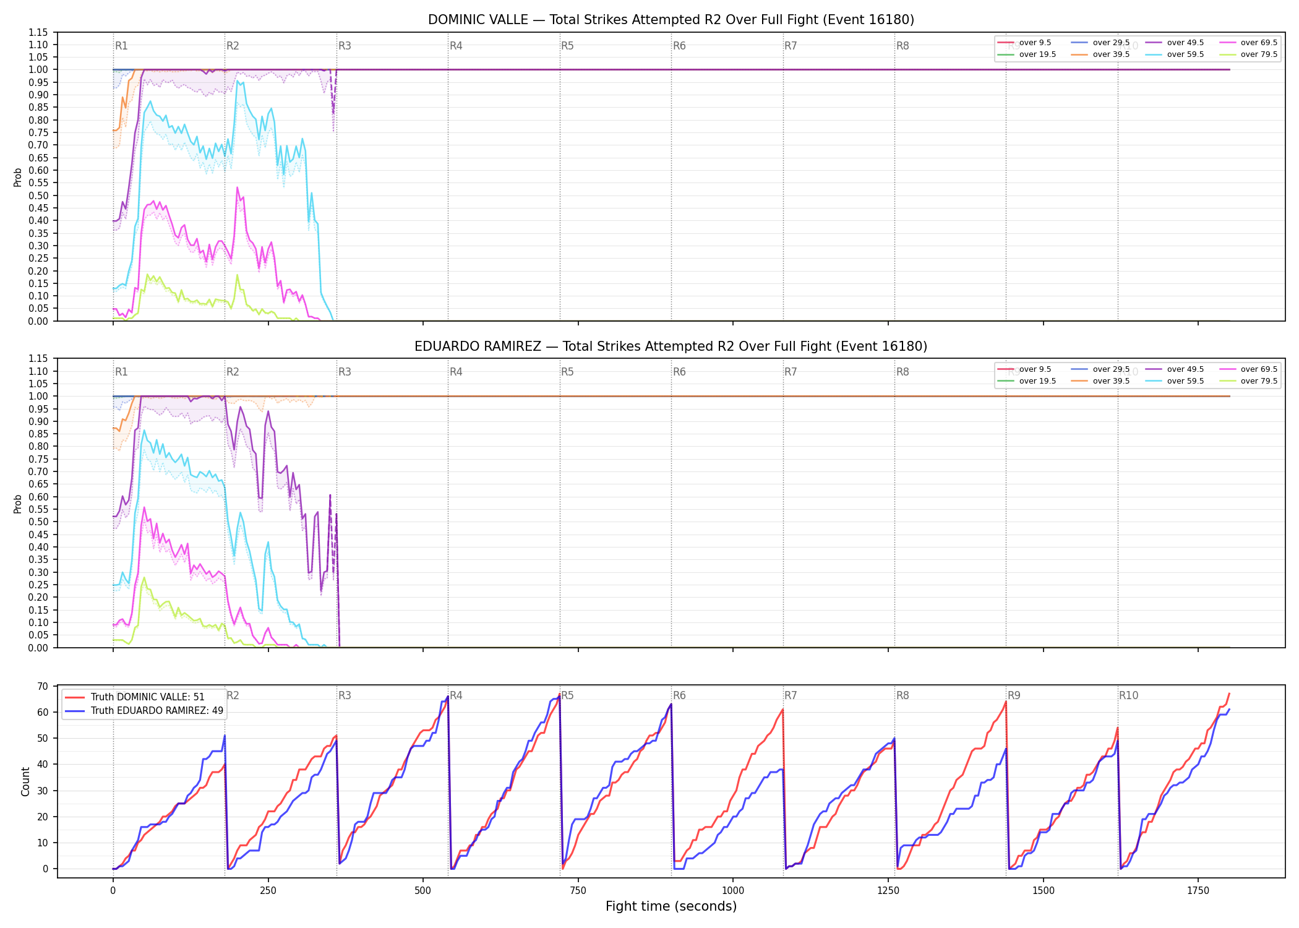
Task: Click the R5 round marker in top chart
Action: [567, 46]
